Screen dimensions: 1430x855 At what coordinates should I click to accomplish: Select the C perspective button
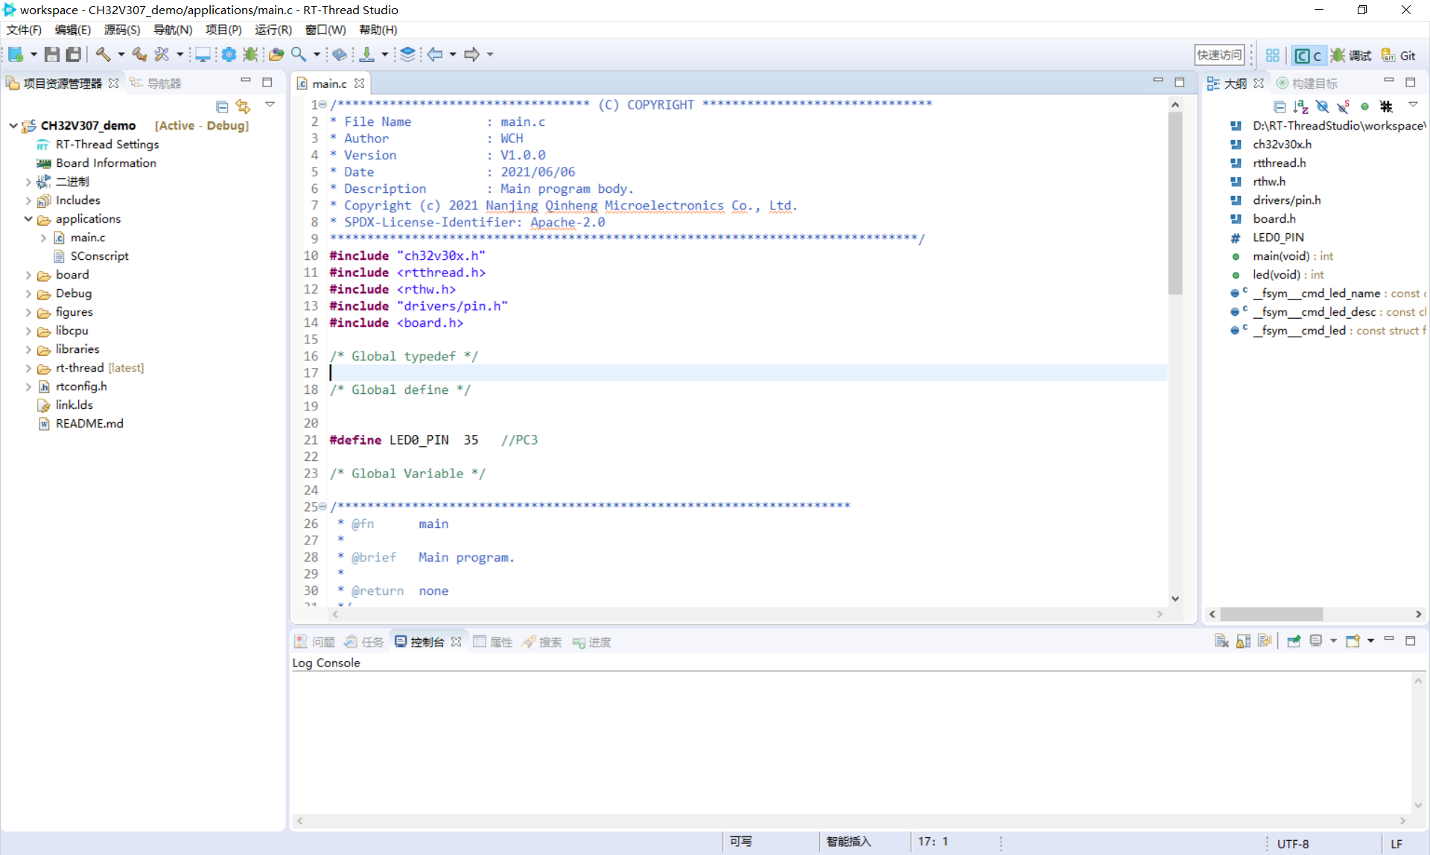coord(1308,55)
